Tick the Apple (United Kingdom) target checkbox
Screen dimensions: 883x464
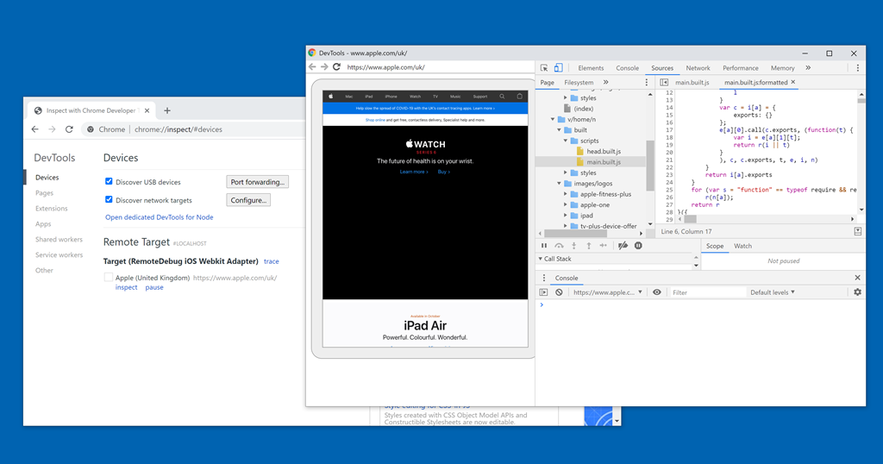pyautogui.click(x=109, y=278)
